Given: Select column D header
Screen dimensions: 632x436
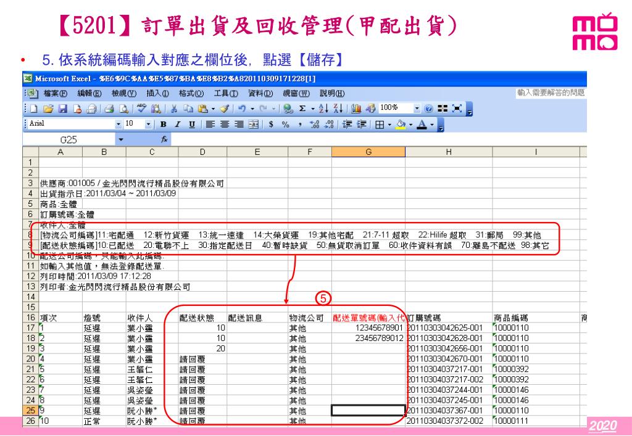Looking at the screenshot, I should [202, 152].
